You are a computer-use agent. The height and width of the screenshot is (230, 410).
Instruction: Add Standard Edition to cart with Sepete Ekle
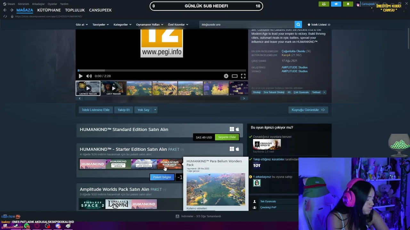click(x=227, y=137)
